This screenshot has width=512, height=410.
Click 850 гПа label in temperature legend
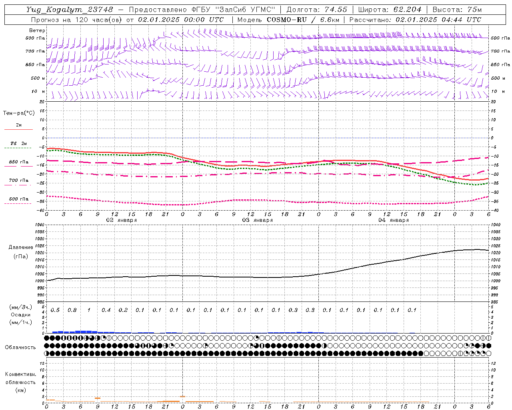[19, 162]
